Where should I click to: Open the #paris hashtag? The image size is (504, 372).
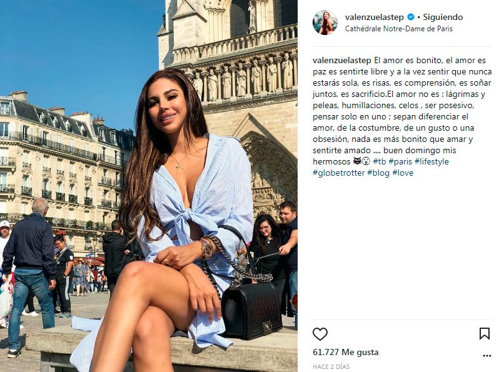pos(400,161)
